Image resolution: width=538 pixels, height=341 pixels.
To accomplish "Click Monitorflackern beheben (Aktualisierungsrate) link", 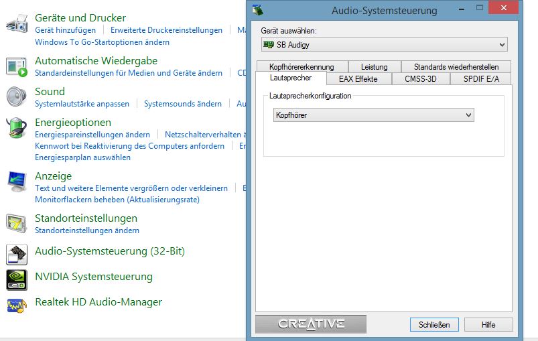I will click(x=117, y=200).
